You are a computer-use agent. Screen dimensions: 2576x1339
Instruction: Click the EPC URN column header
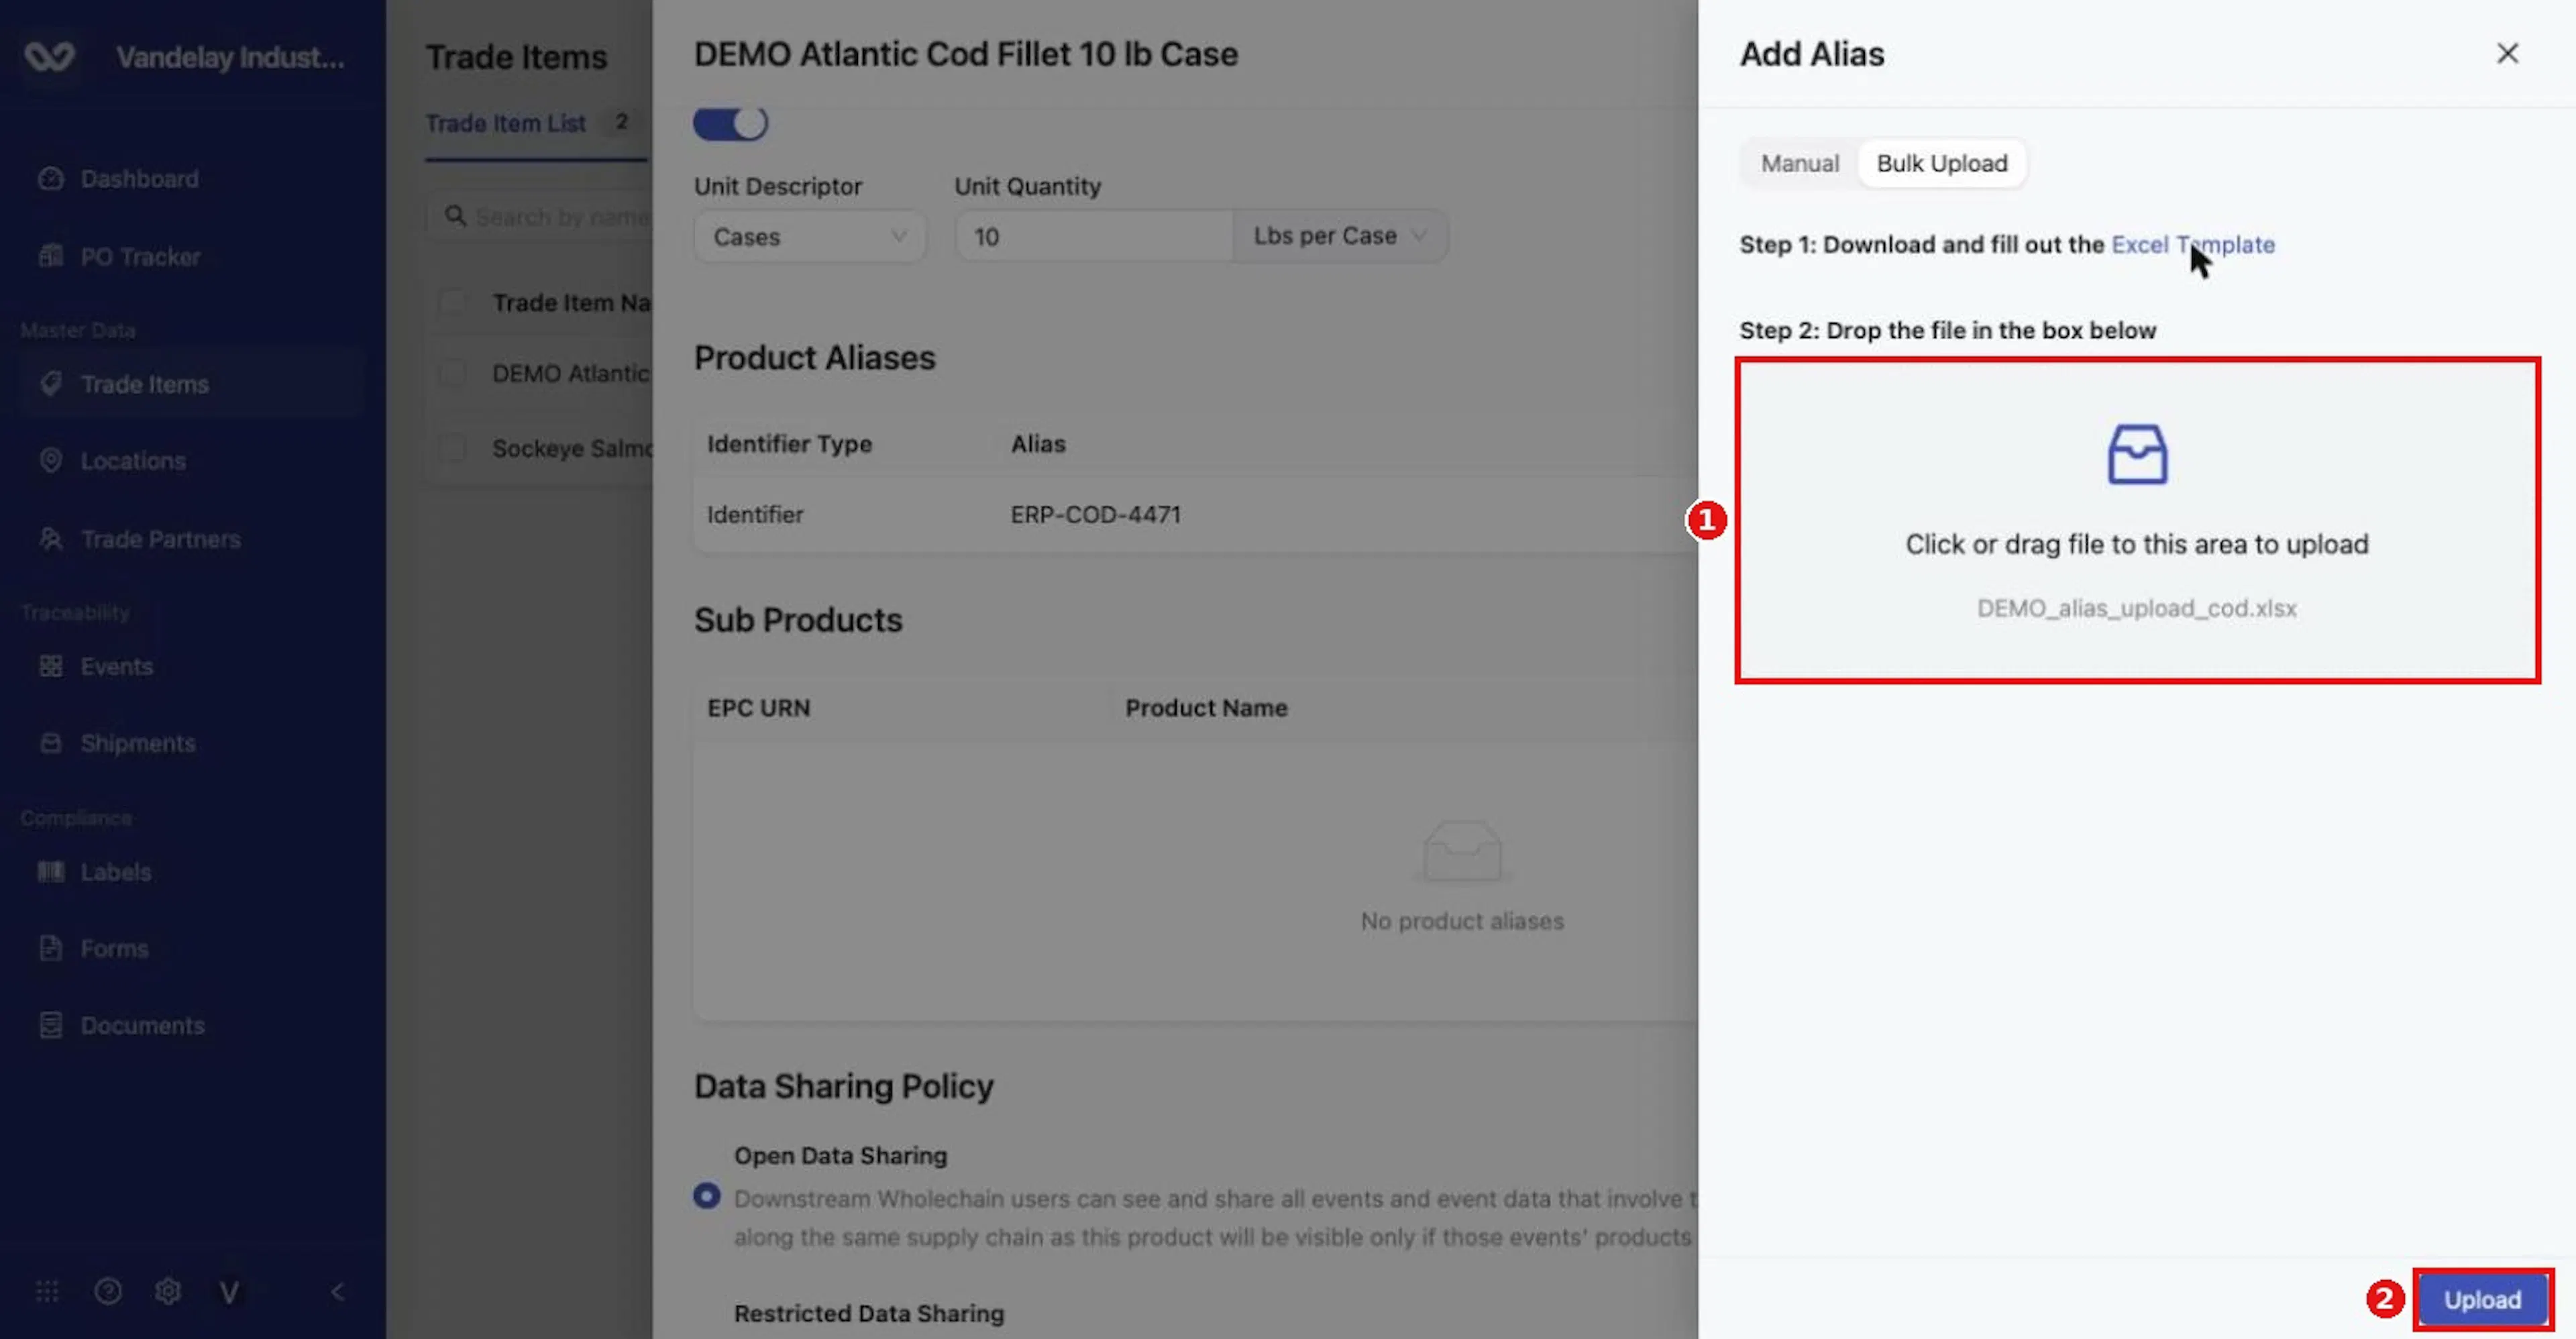[x=758, y=708]
